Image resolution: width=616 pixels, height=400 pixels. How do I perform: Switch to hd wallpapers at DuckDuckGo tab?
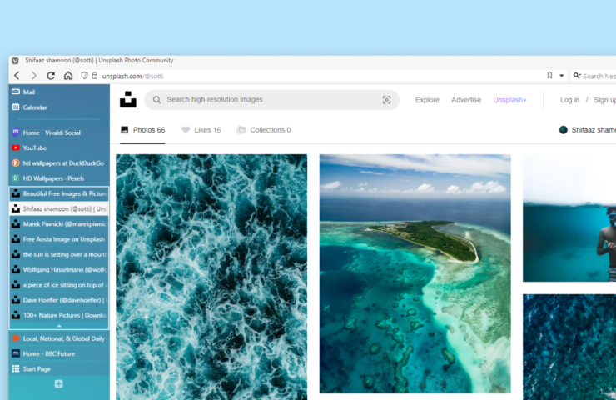[59, 162]
